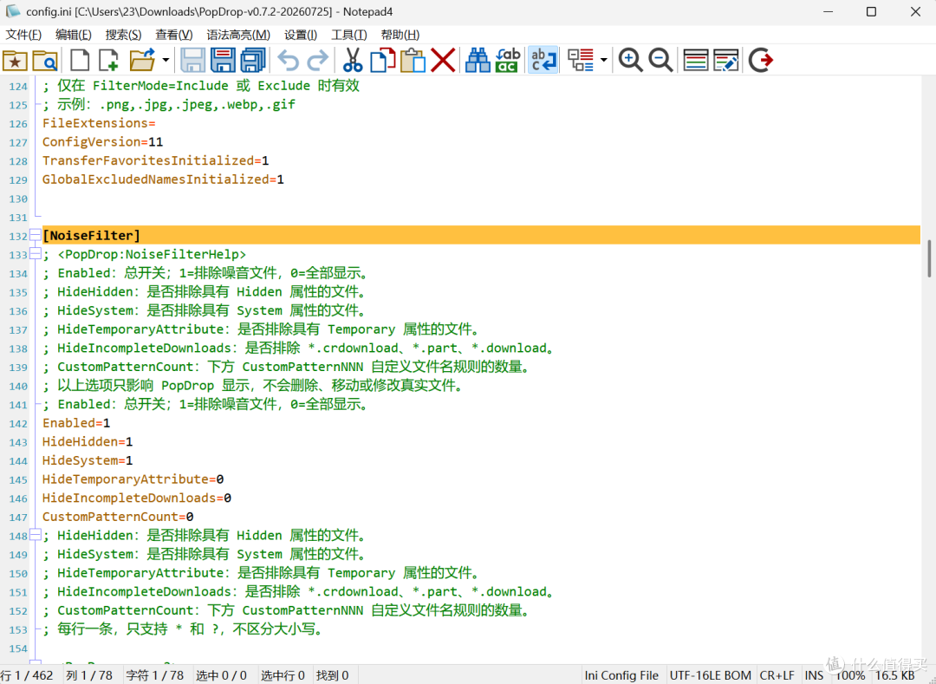Click the CR+LF line ending status
This screenshot has height=684, width=936.
point(777,675)
